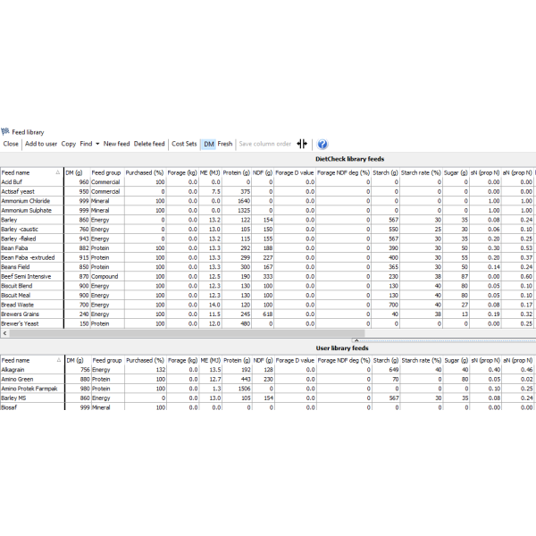Switch to Fresh view mode

[225, 144]
